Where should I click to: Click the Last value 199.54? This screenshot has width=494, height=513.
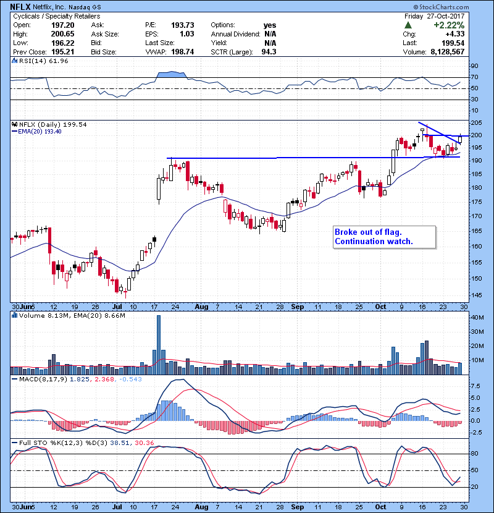pos(453,43)
